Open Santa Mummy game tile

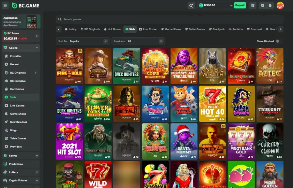tap(184, 141)
